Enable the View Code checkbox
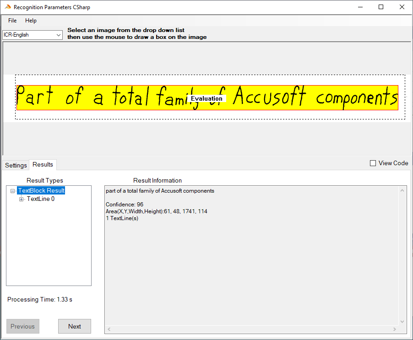This screenshot has height=340, width=413. pos(373,163)
